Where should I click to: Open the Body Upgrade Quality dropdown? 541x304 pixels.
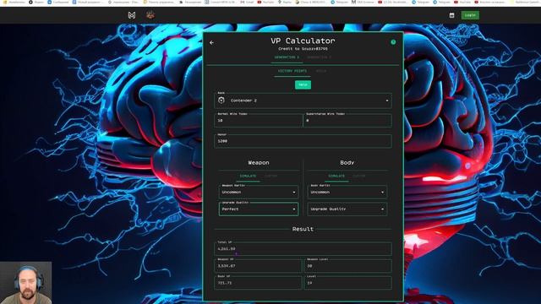[347, 209]
